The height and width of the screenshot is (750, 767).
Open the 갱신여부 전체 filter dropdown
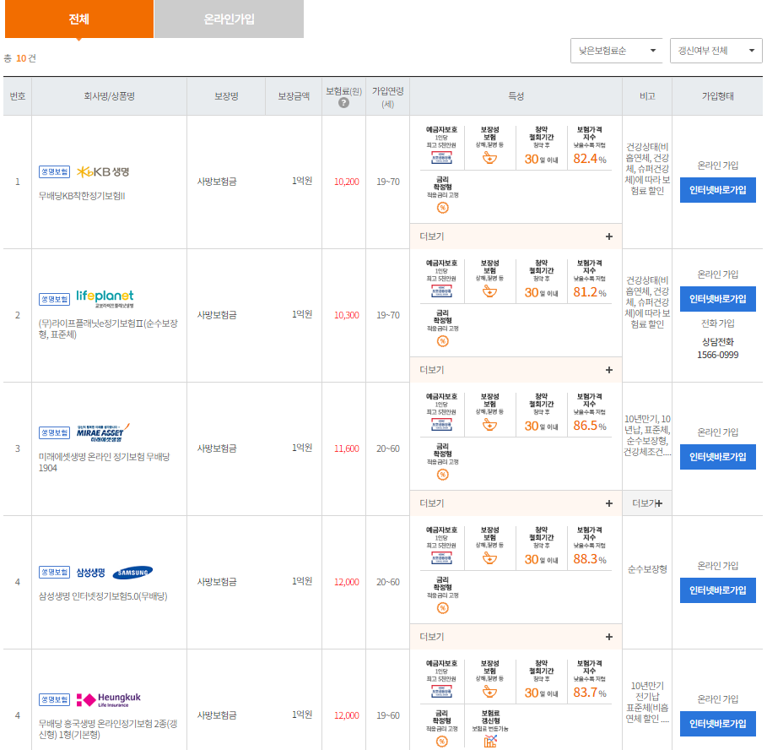pos(716,51)
